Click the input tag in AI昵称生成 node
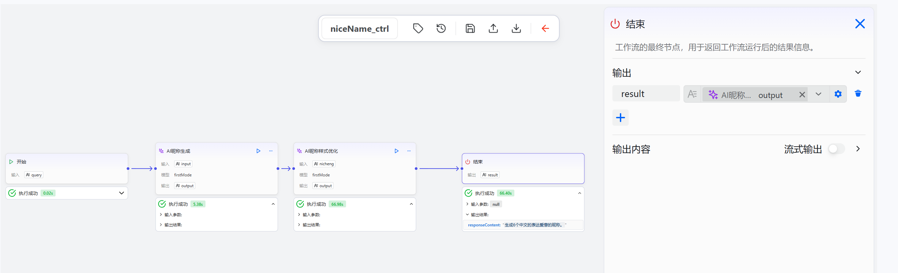The image size is (898, 273). pos(183,164)
